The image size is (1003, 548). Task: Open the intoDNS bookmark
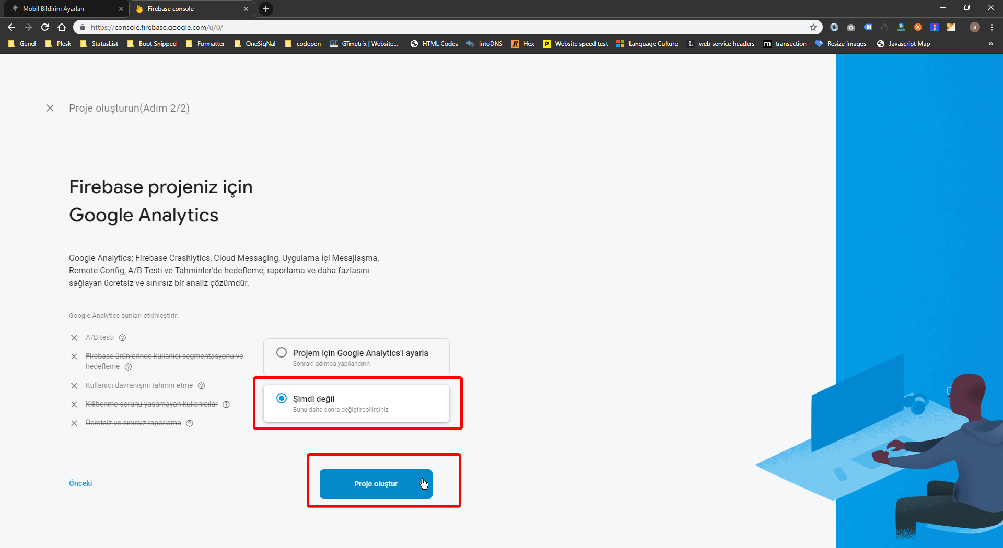click(484, 44)
